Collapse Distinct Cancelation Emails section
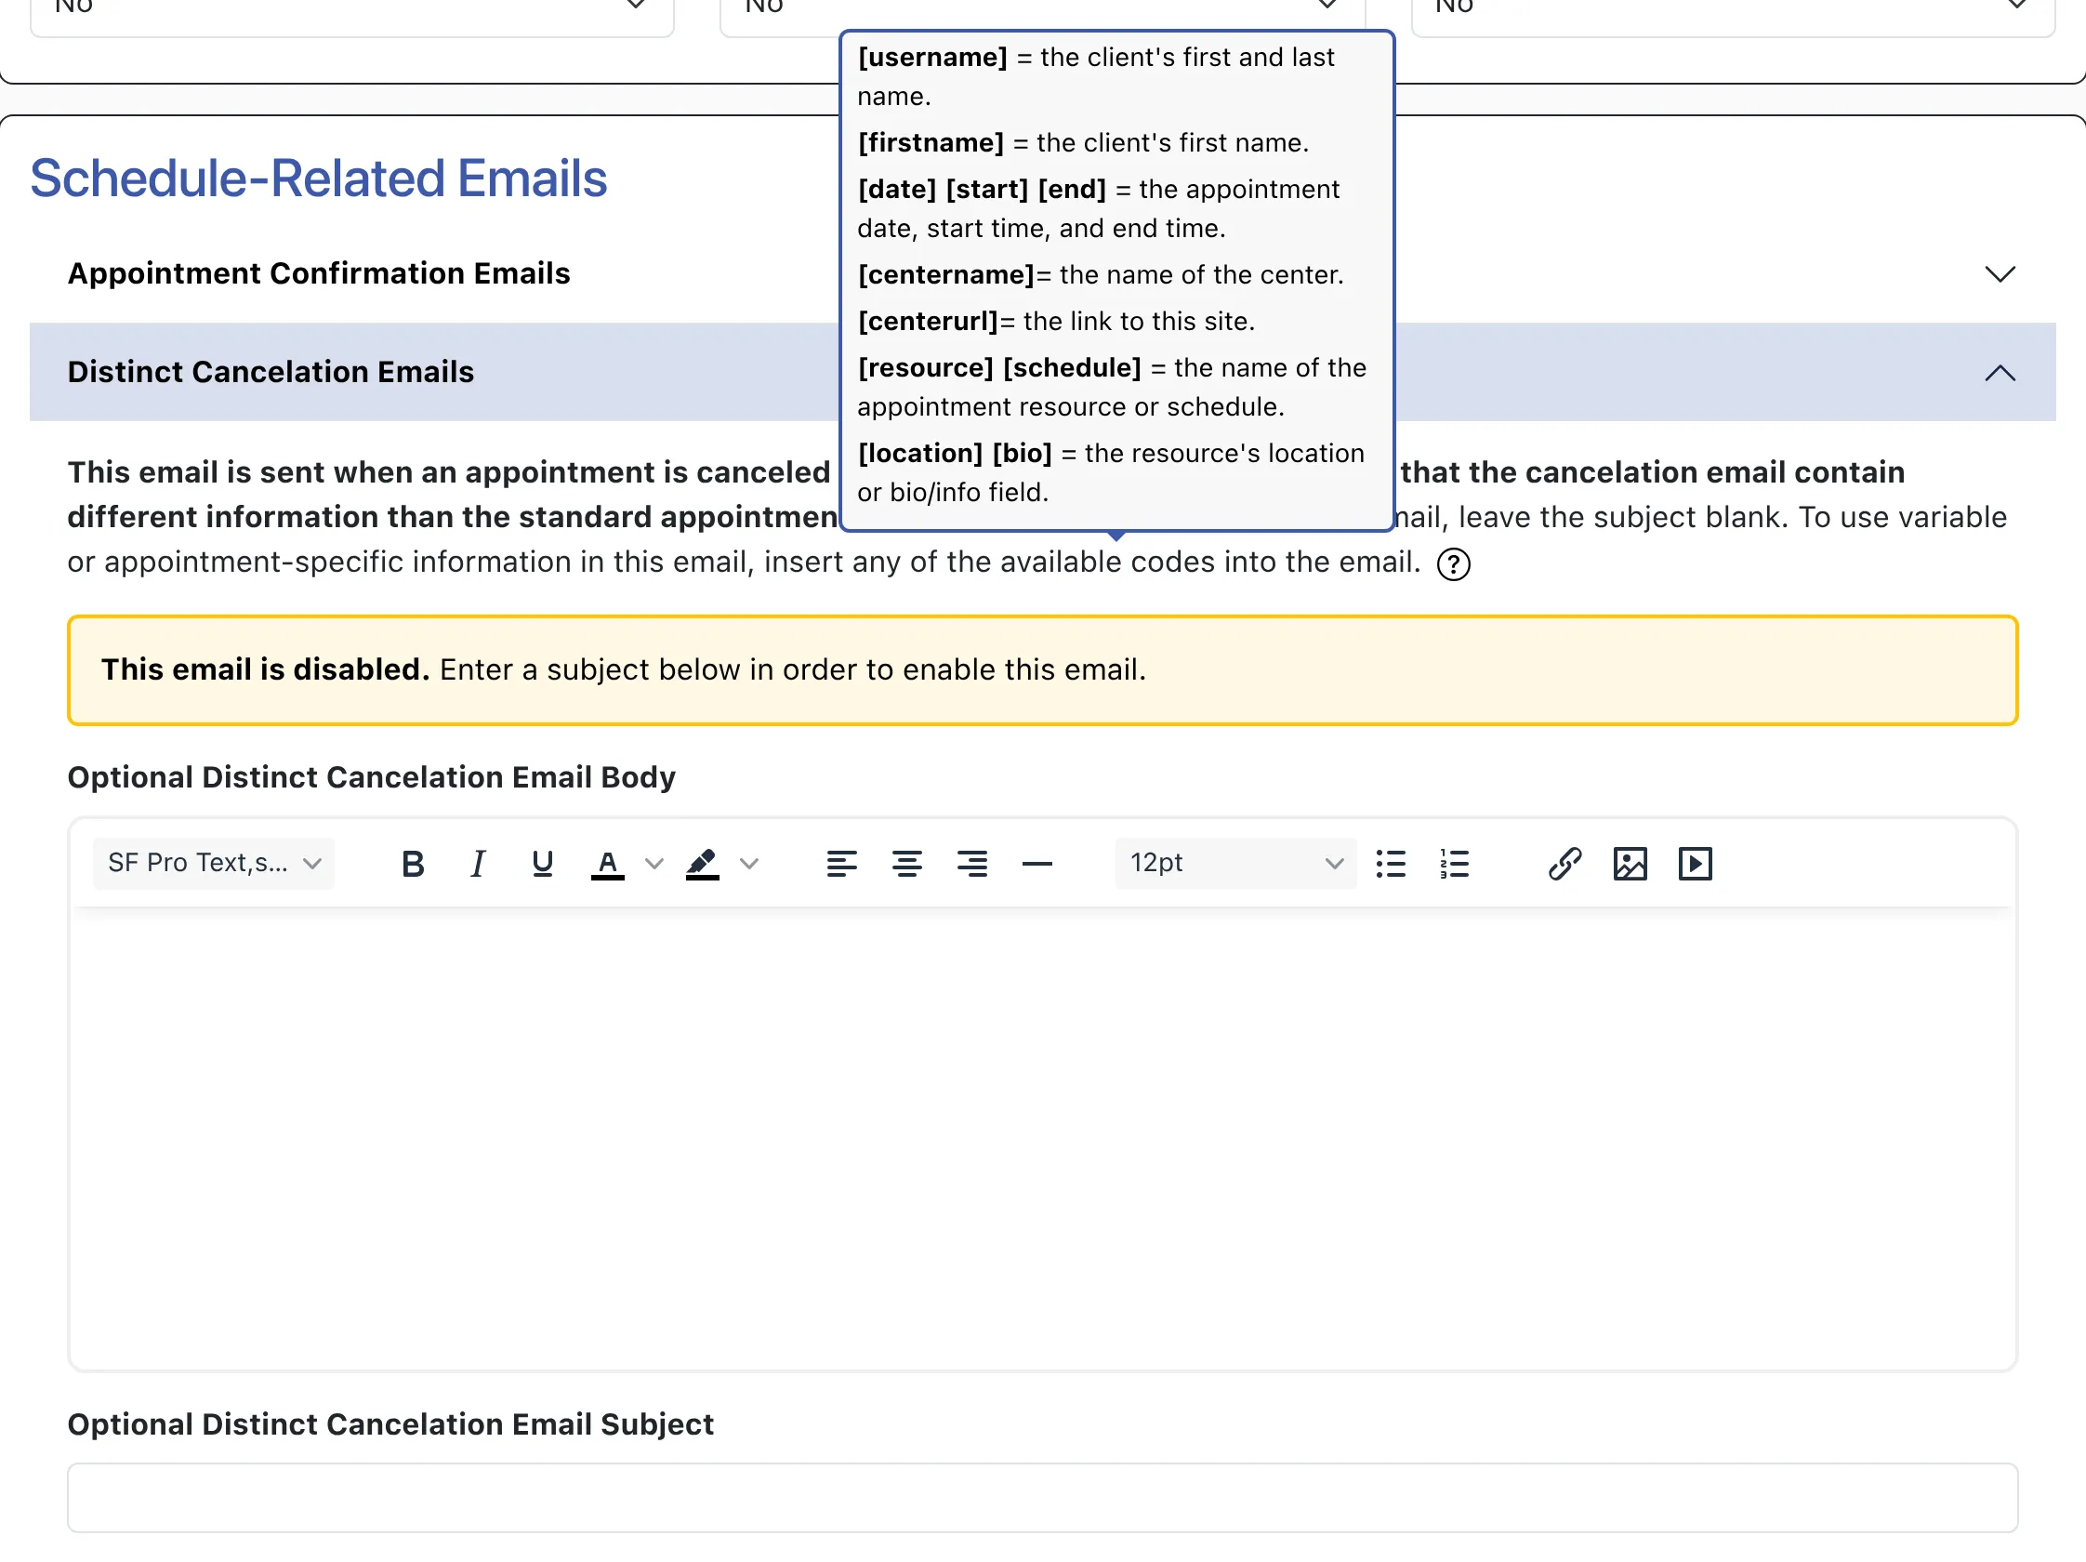 pyautogui.click(x=1042, y=372)
